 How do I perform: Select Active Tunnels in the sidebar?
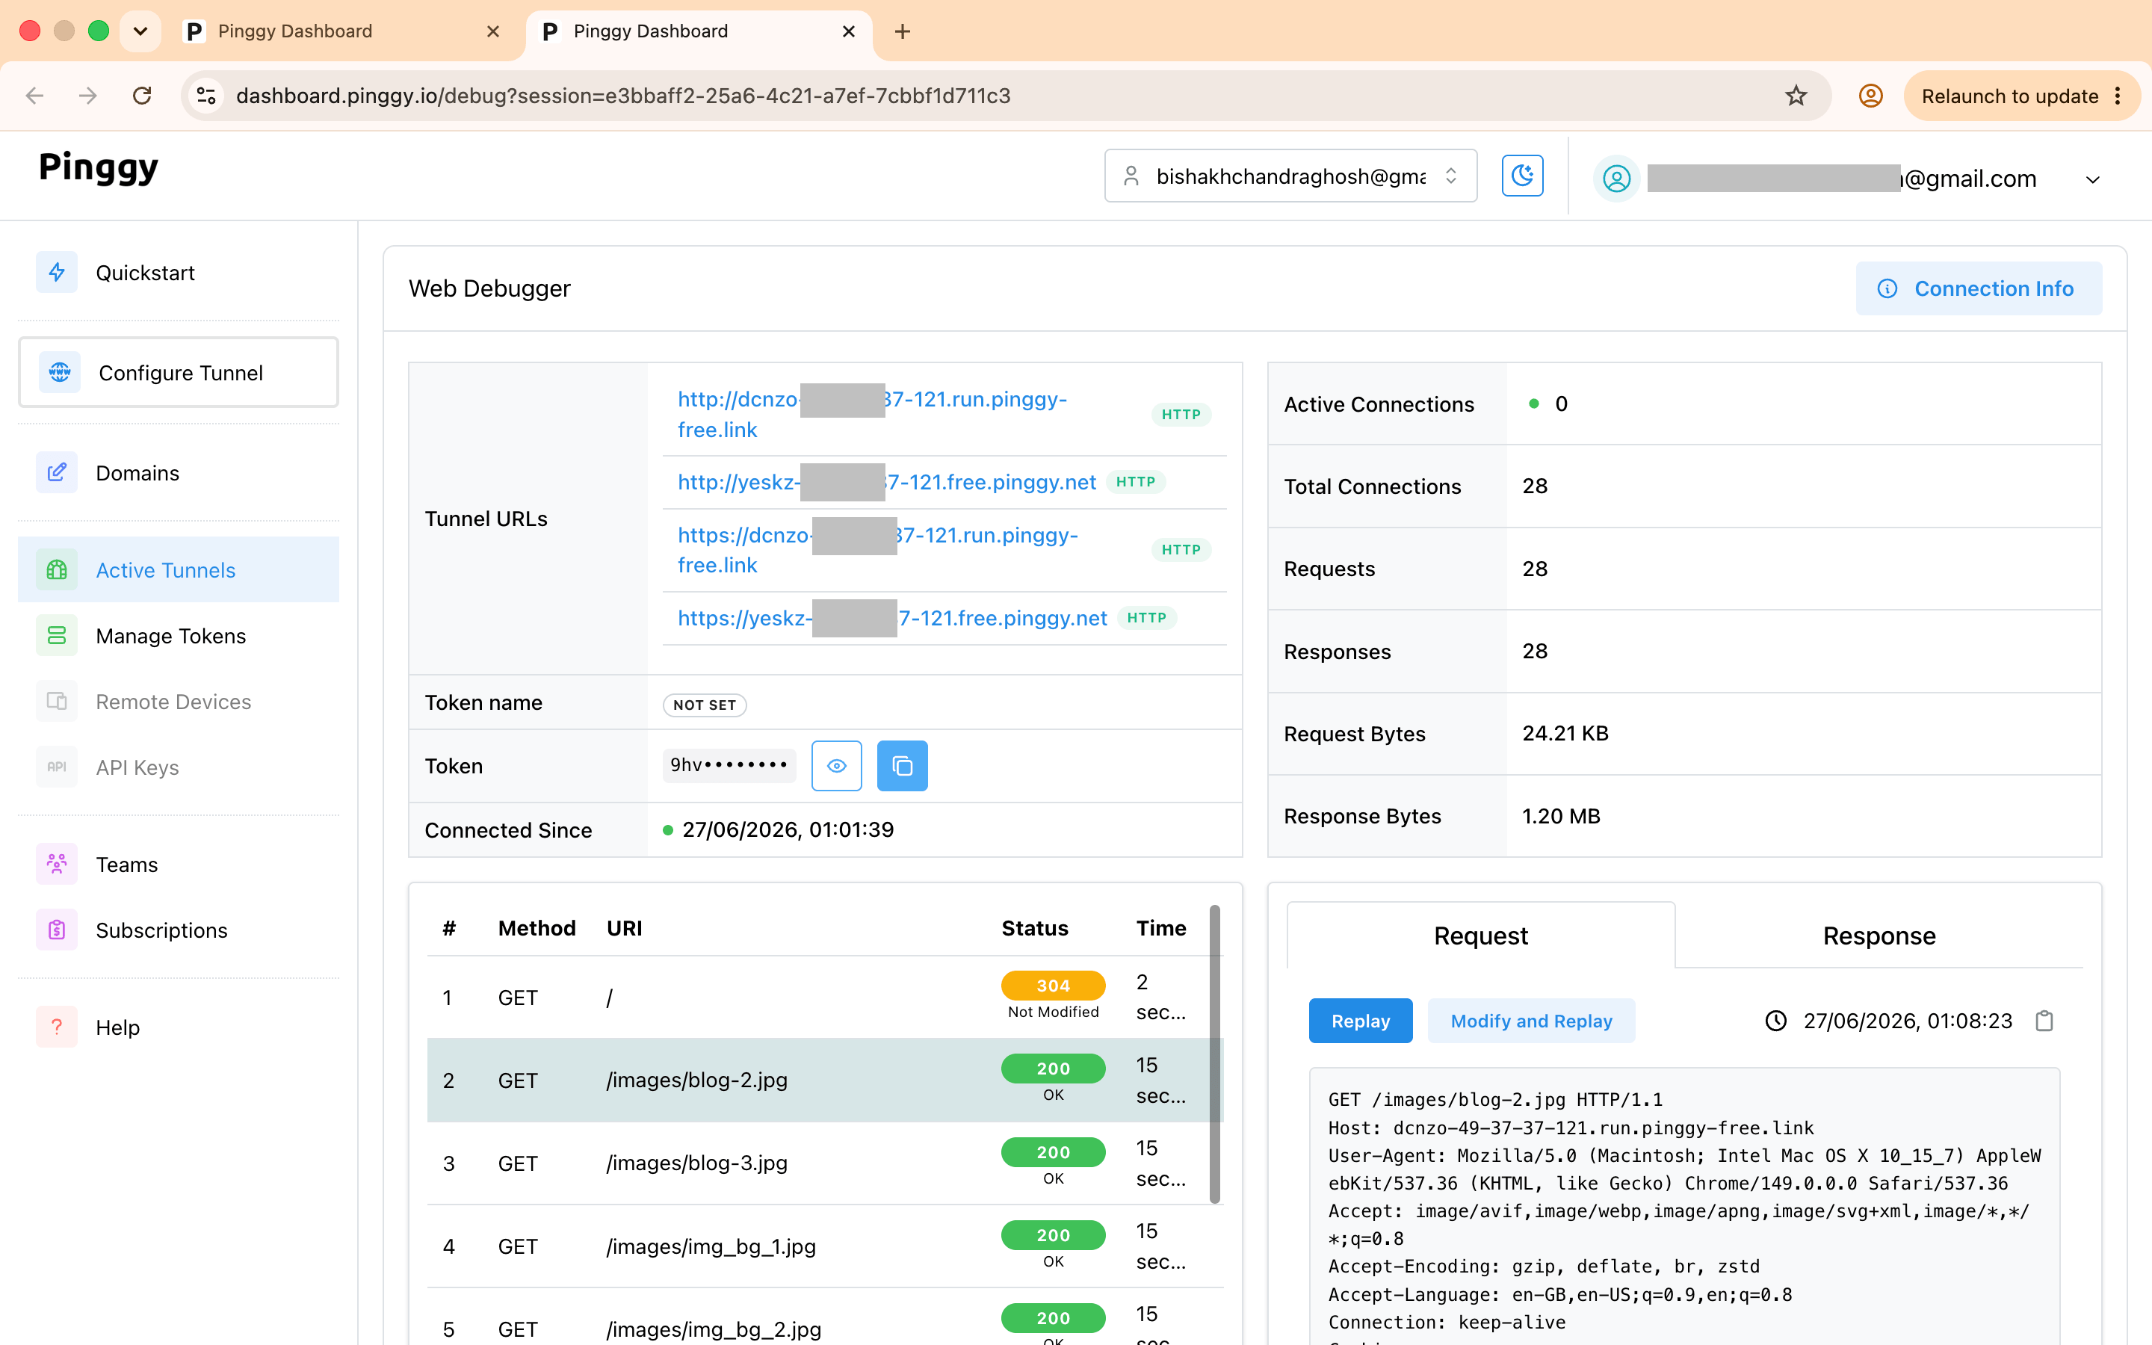click(178, 569)
